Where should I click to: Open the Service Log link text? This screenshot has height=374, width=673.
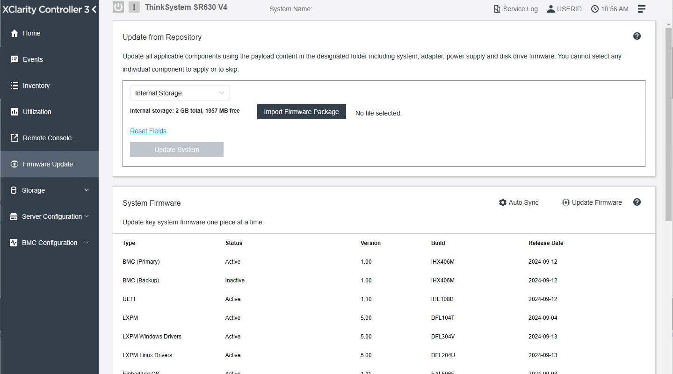[x=521, y=9]
